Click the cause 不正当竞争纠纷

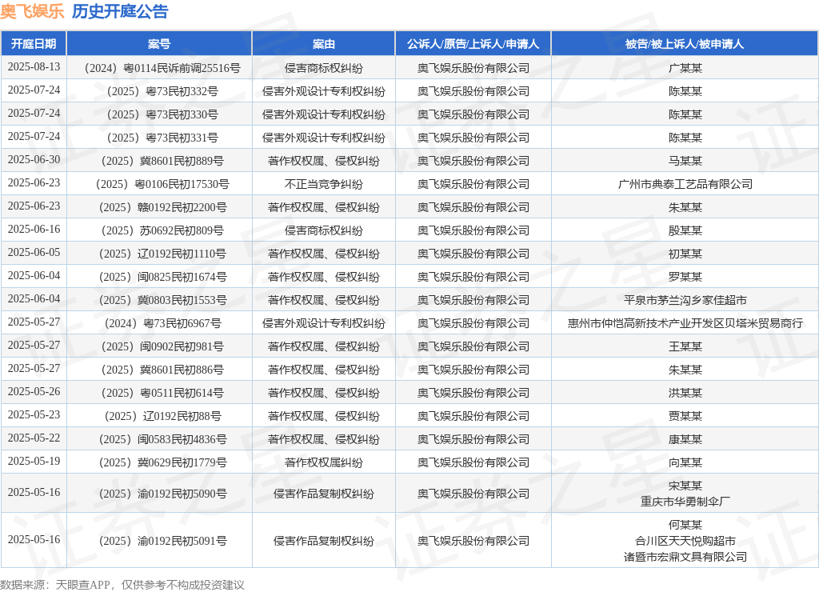(x=323, y=184)
